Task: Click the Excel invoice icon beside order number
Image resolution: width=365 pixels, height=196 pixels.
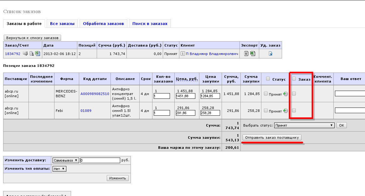Action: click(38, 53)
